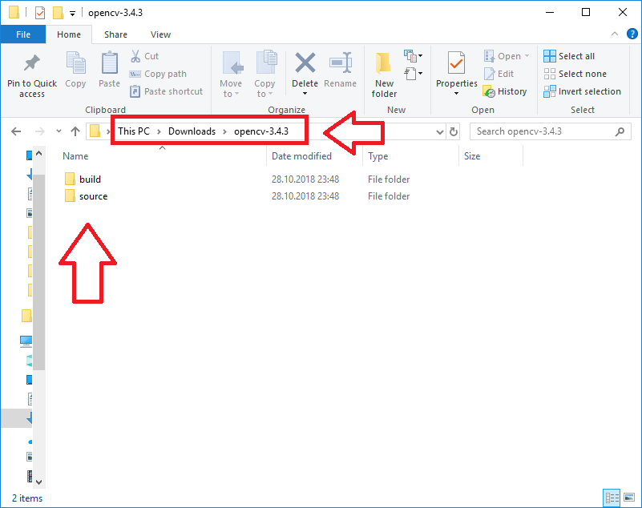Click This PC monitor icon in navigation pane
This screenshot has width=642, height=508.
point(26,341)
